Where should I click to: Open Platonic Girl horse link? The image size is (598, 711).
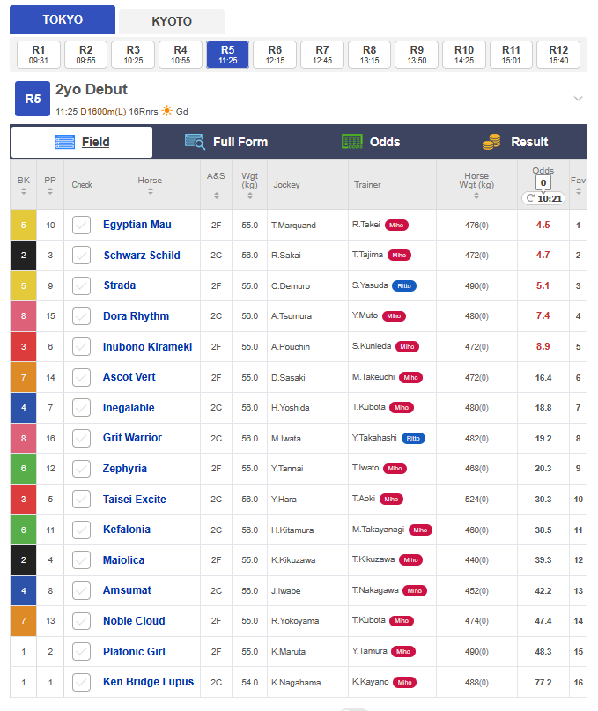pyautogui.click(x=134, y=652)
